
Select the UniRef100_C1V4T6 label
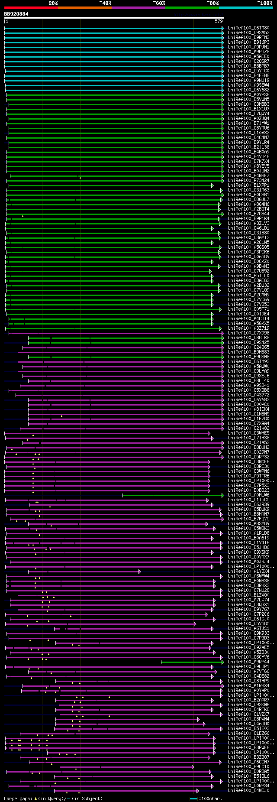[248, 543]
